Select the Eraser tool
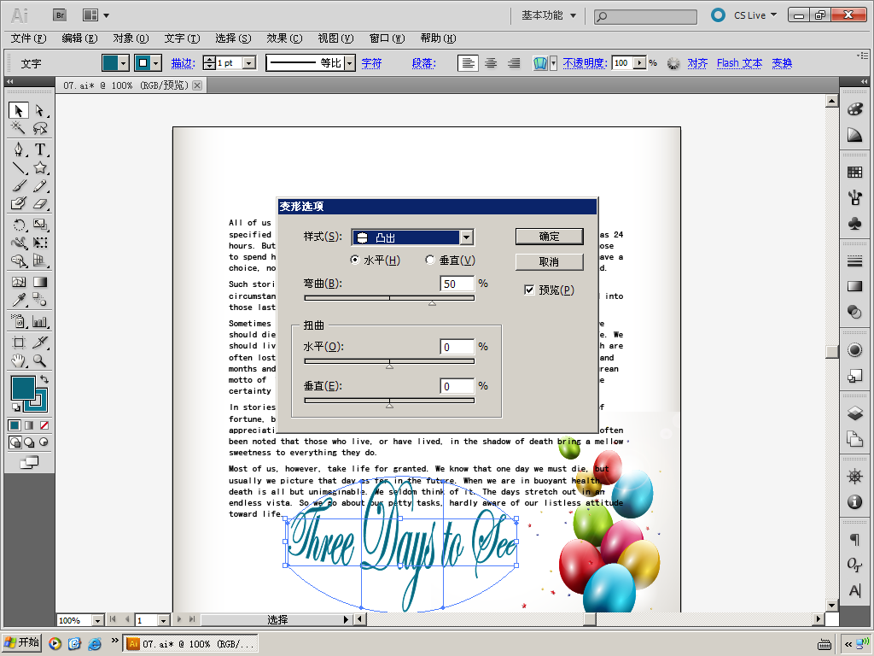The height and width of the screenshot is (656, 874). 39,203
